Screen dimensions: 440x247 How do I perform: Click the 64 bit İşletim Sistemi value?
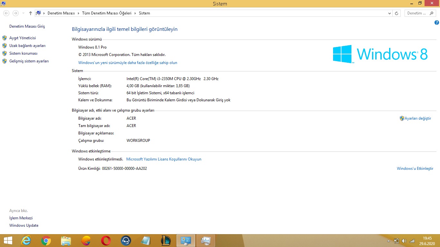[x=160, y=93]
